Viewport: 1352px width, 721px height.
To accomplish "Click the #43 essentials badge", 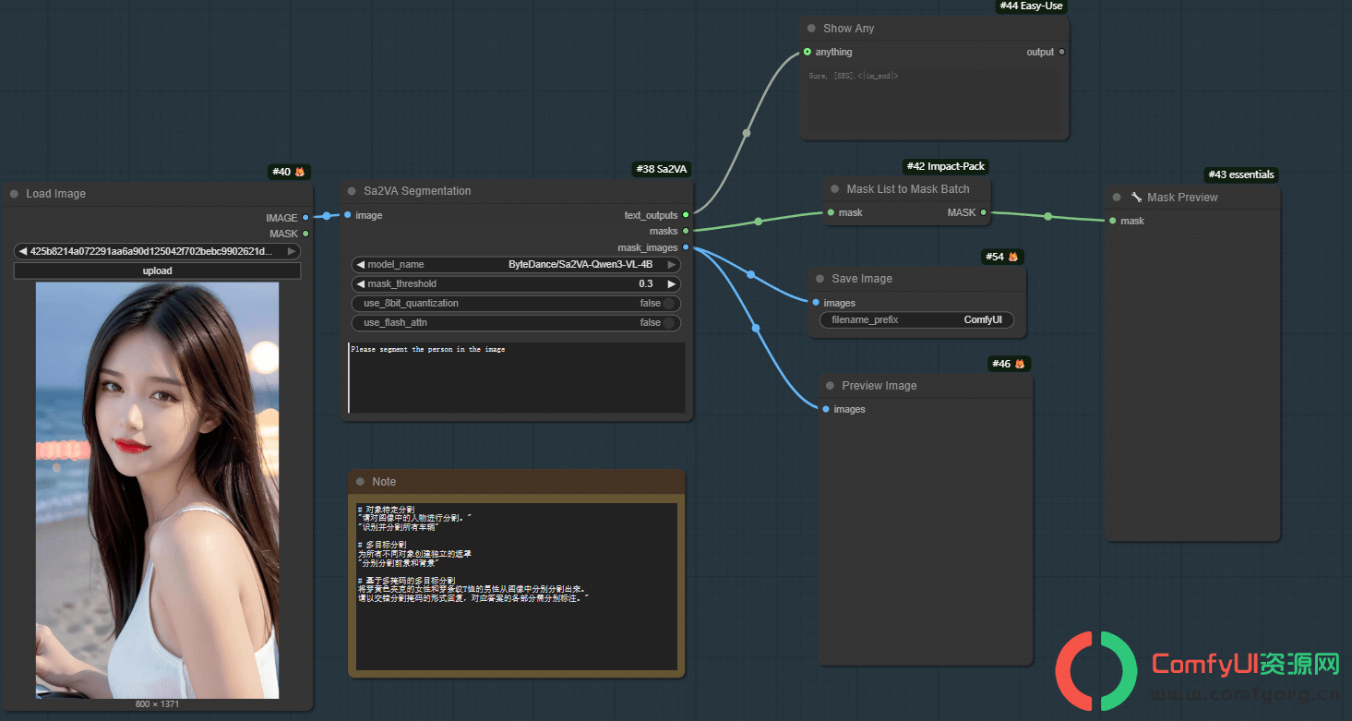I will tap(1241, 174).
